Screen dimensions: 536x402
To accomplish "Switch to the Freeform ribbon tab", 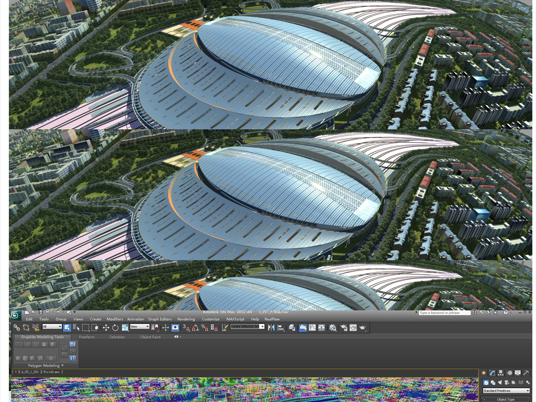I will pyautogui.click(x=86, y=337).
